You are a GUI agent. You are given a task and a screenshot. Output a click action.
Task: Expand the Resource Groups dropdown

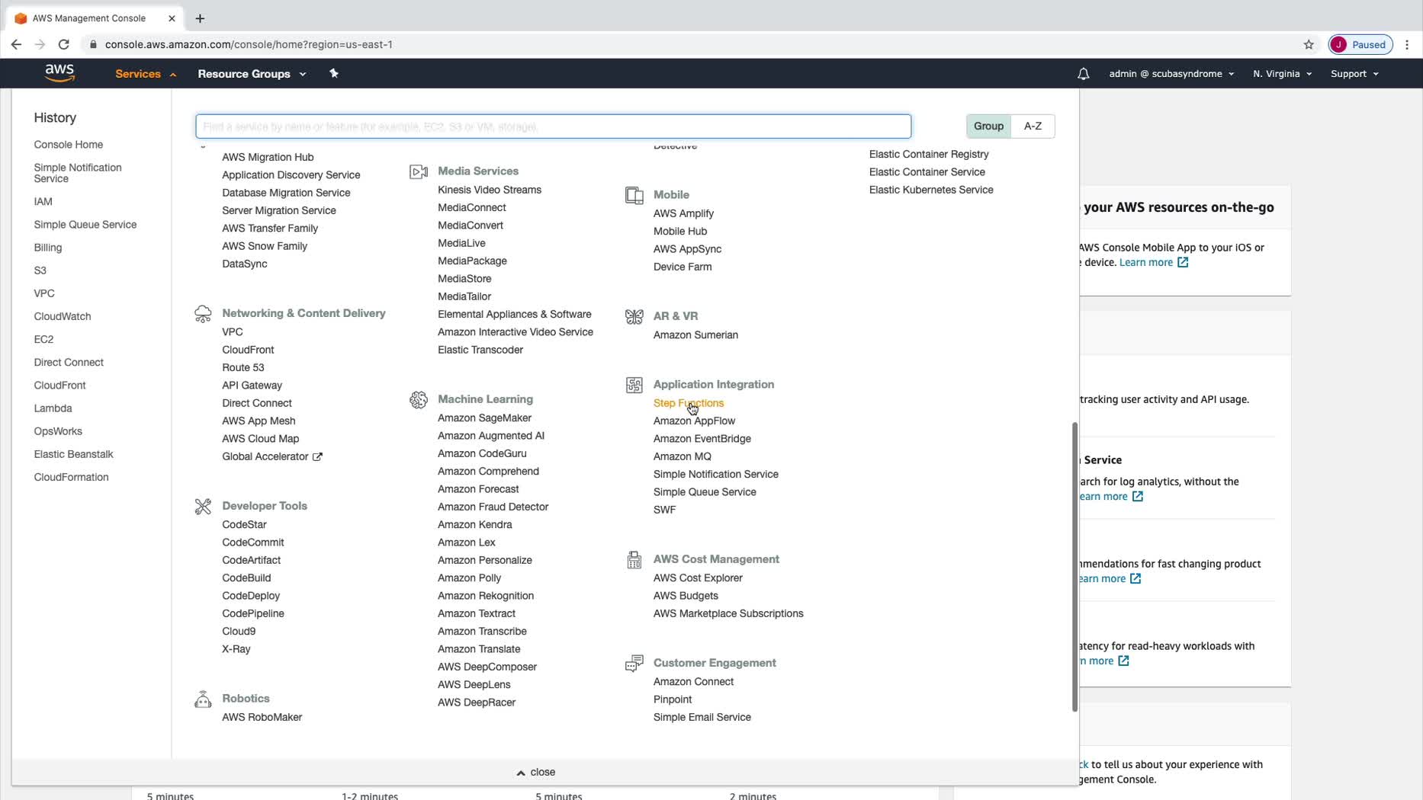coord(252,74)
